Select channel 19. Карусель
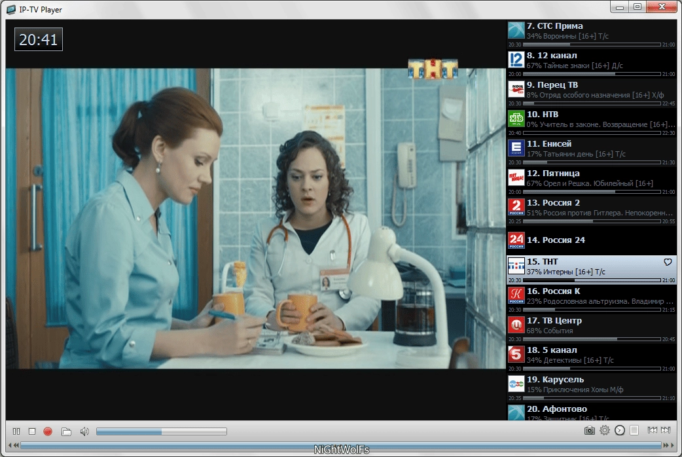Image resolution: width=682 pixels, height=457 pixels. click(592, 389)
